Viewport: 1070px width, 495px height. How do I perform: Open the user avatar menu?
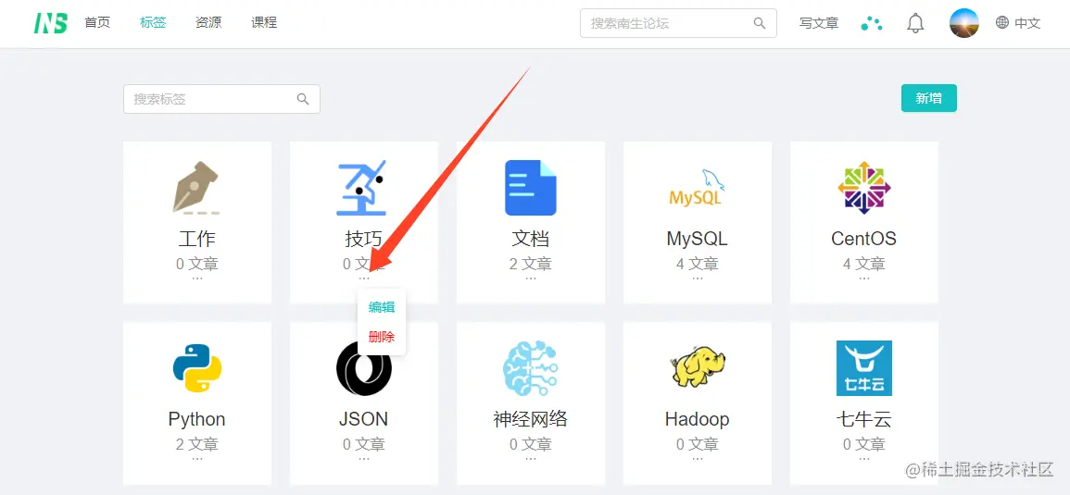click(x=964, y=23)
